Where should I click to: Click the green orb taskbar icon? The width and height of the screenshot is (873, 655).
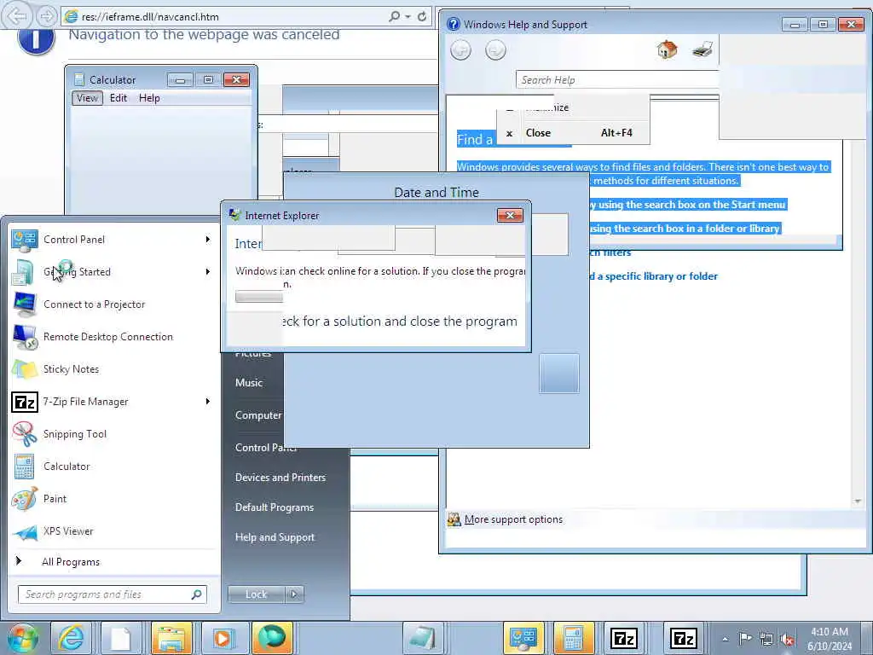pos(272,638)
